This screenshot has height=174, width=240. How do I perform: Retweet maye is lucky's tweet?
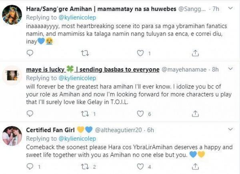click(x=84, y=114)
